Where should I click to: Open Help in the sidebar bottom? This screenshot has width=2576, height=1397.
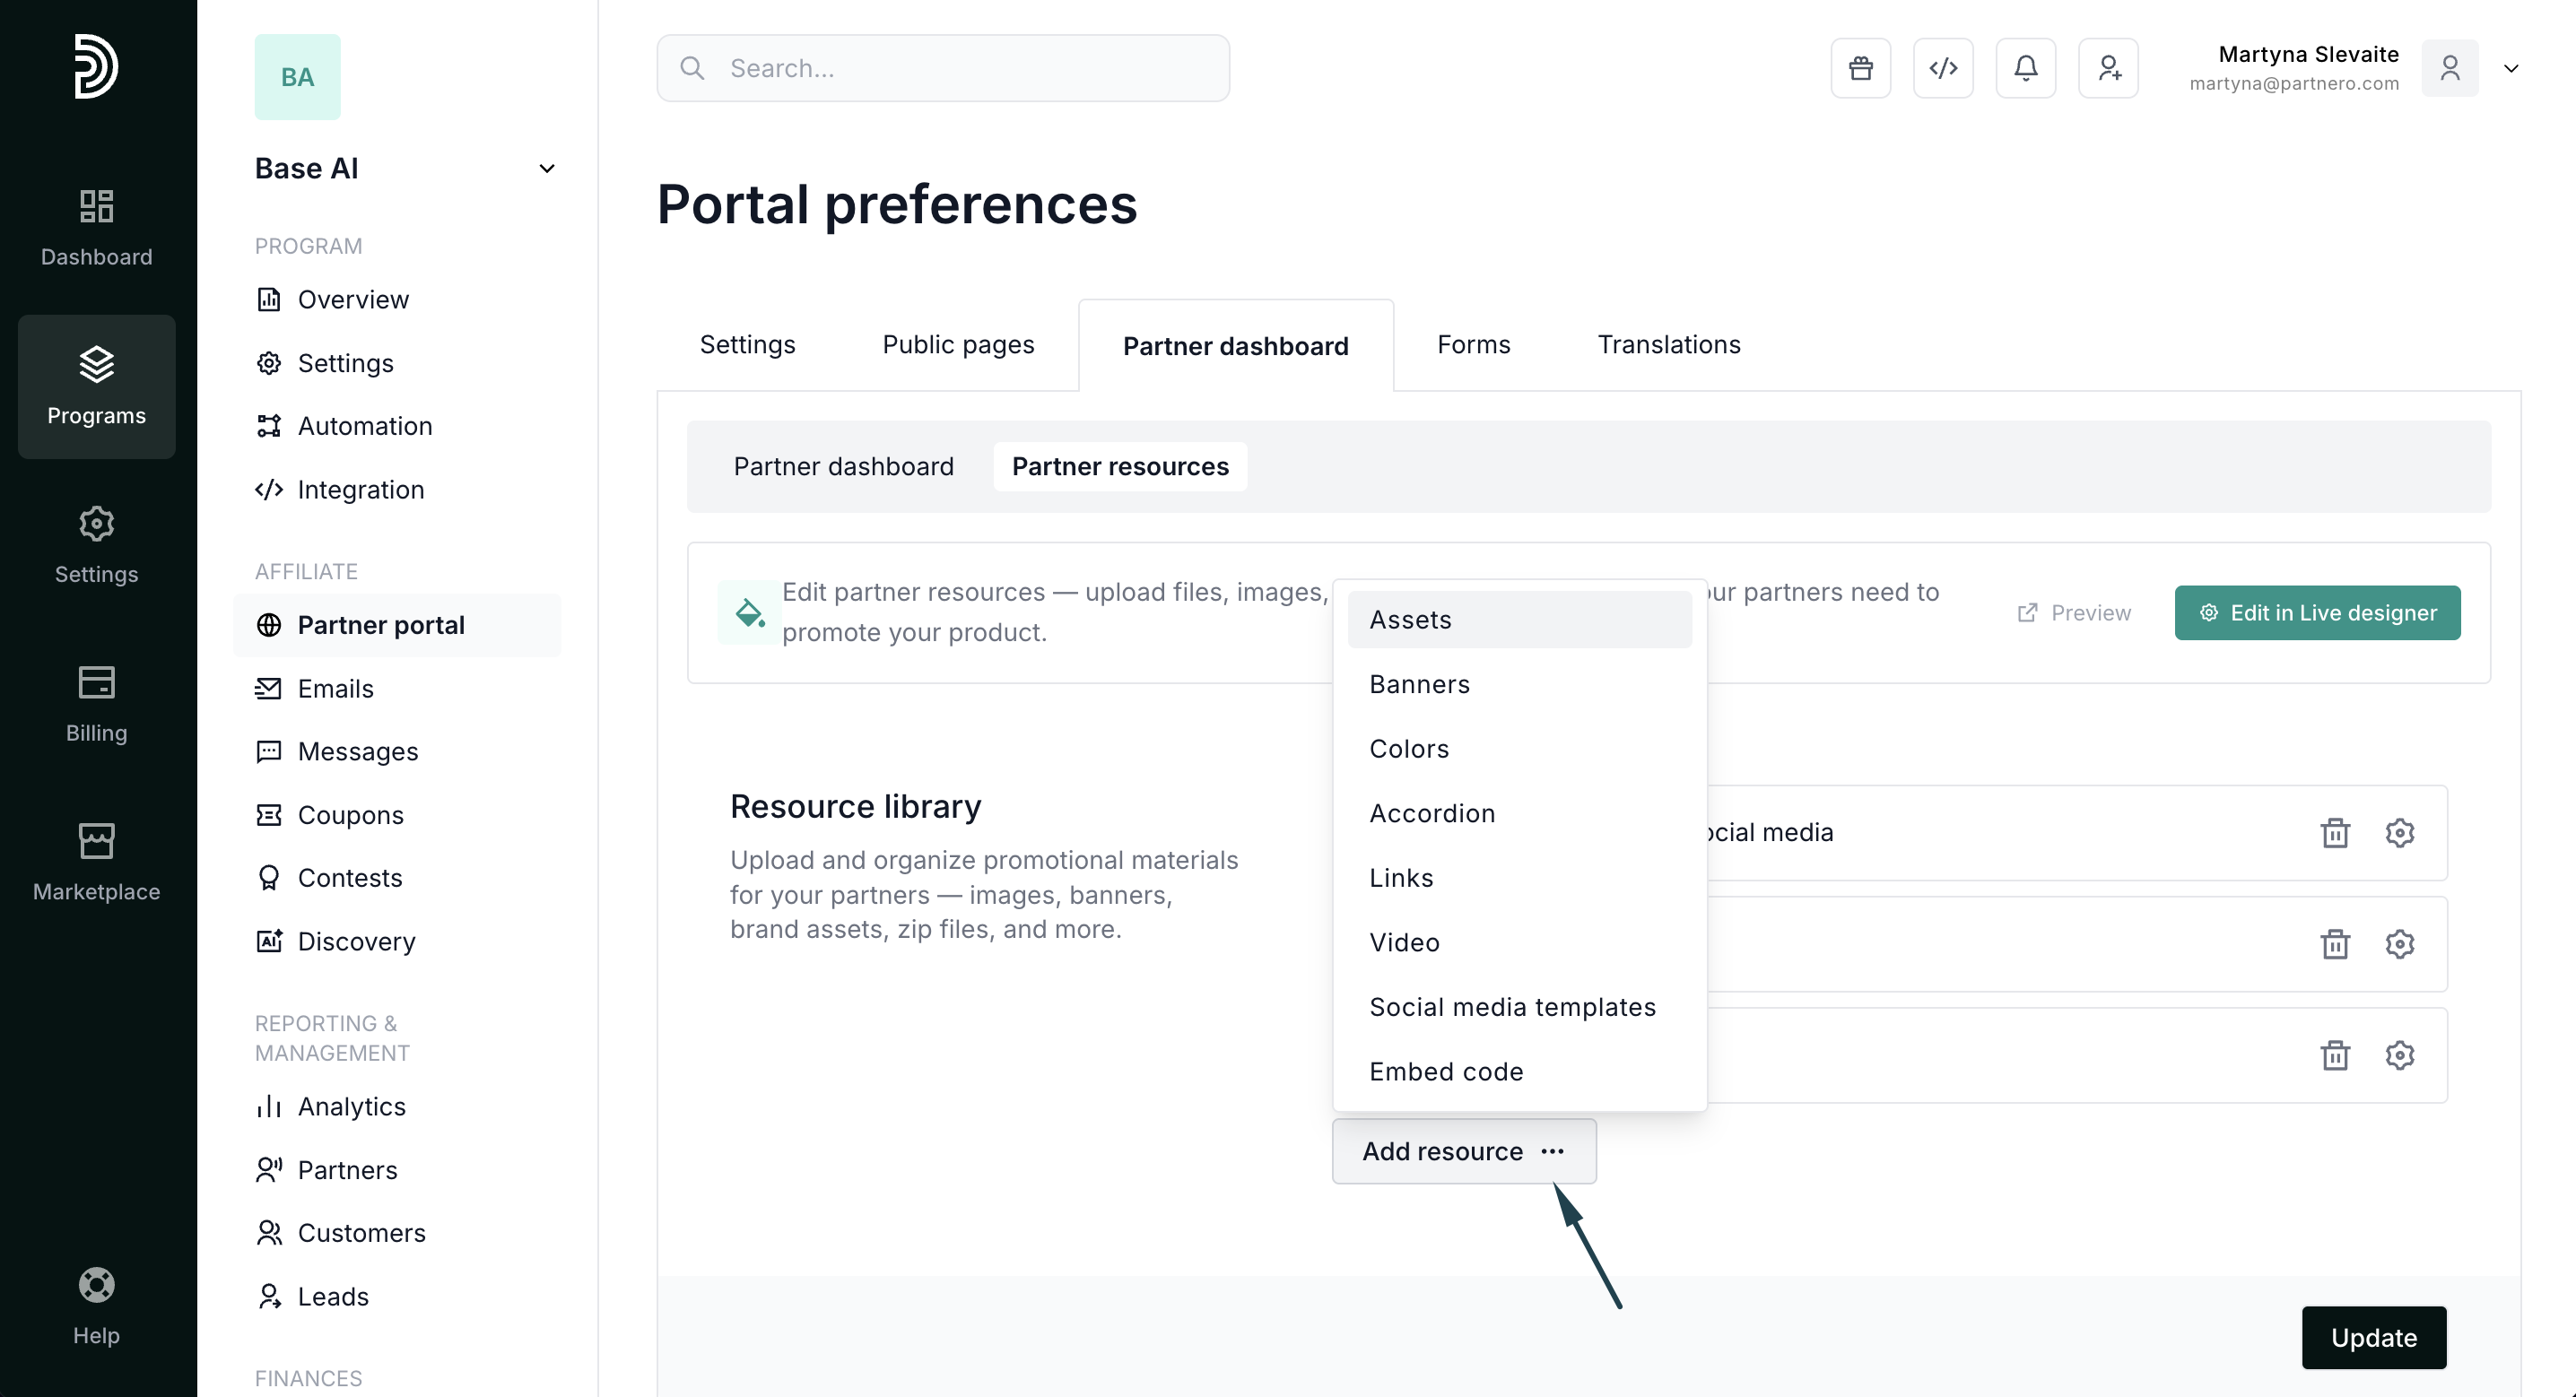click(x=96, y=1306)
